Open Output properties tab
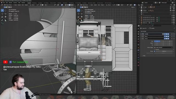The height and width of the screenshot is (99, 176). 138,34
